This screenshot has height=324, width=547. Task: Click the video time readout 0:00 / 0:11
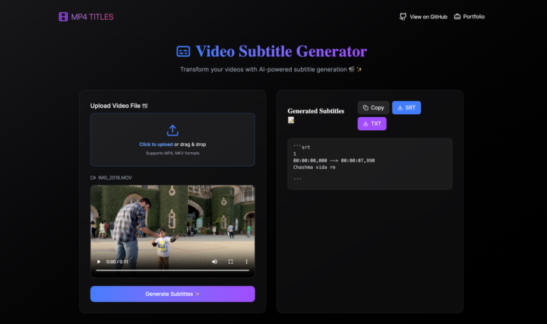click(117, 262)
